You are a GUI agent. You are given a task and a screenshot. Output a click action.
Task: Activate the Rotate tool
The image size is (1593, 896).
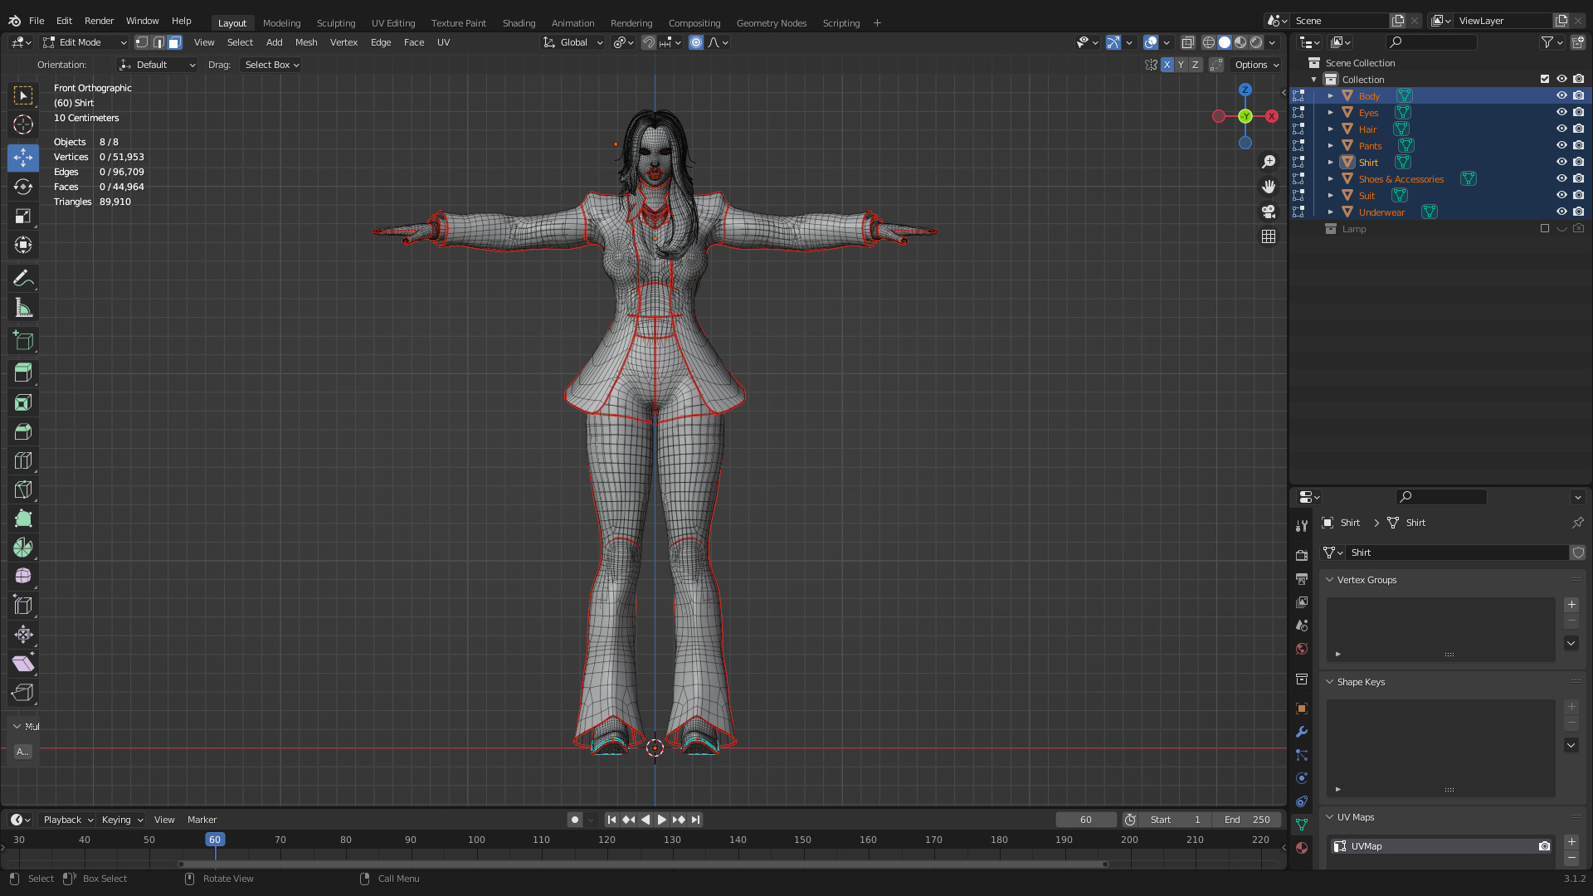click(23, 187)
